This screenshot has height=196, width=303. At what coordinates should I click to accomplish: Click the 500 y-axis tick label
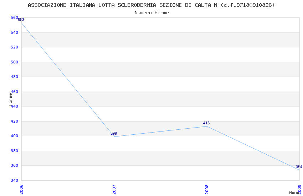(x=14, y=62)
